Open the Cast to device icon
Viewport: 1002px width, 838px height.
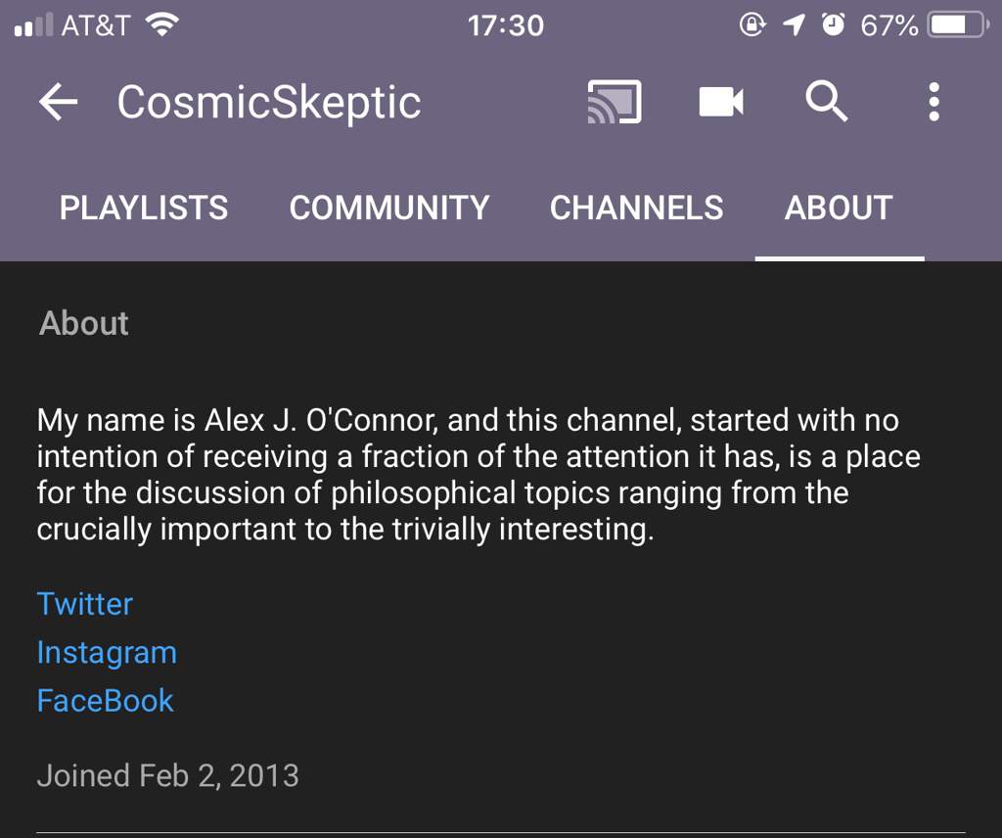(615, 102)
